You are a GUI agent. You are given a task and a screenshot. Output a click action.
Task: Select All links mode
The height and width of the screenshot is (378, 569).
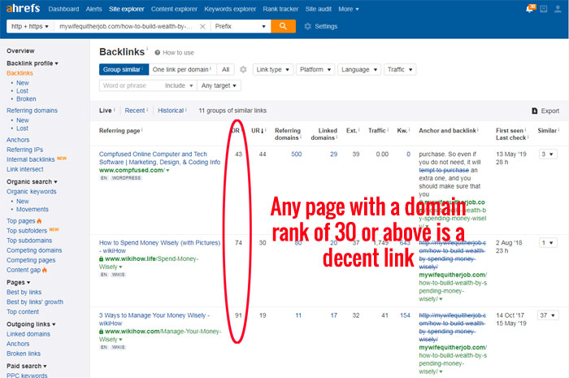click(226, 69)
